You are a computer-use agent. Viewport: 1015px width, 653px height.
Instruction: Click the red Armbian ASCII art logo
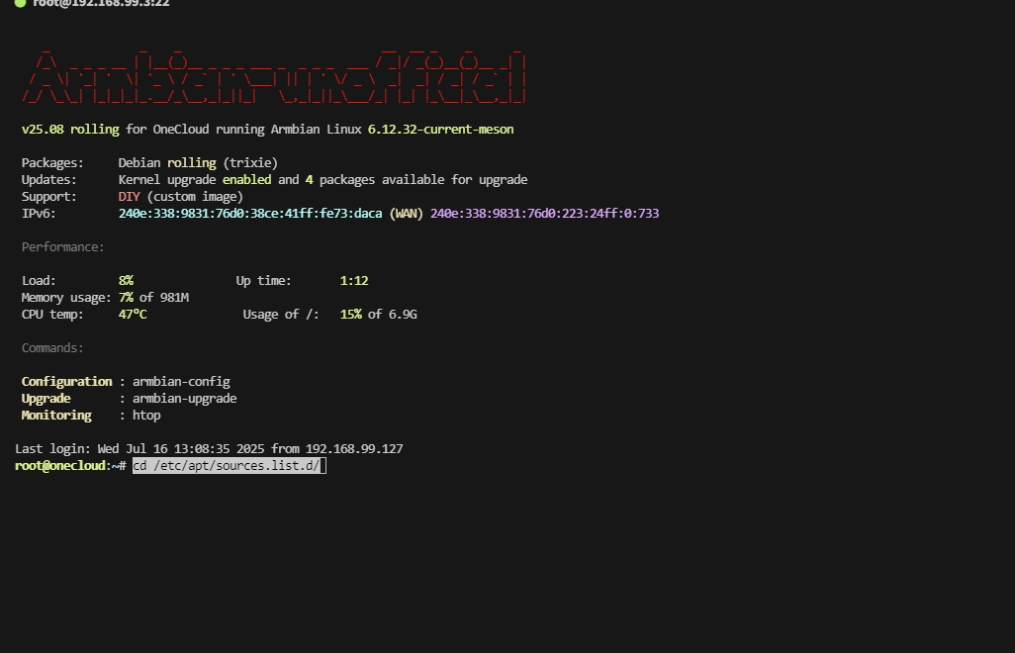274,77
